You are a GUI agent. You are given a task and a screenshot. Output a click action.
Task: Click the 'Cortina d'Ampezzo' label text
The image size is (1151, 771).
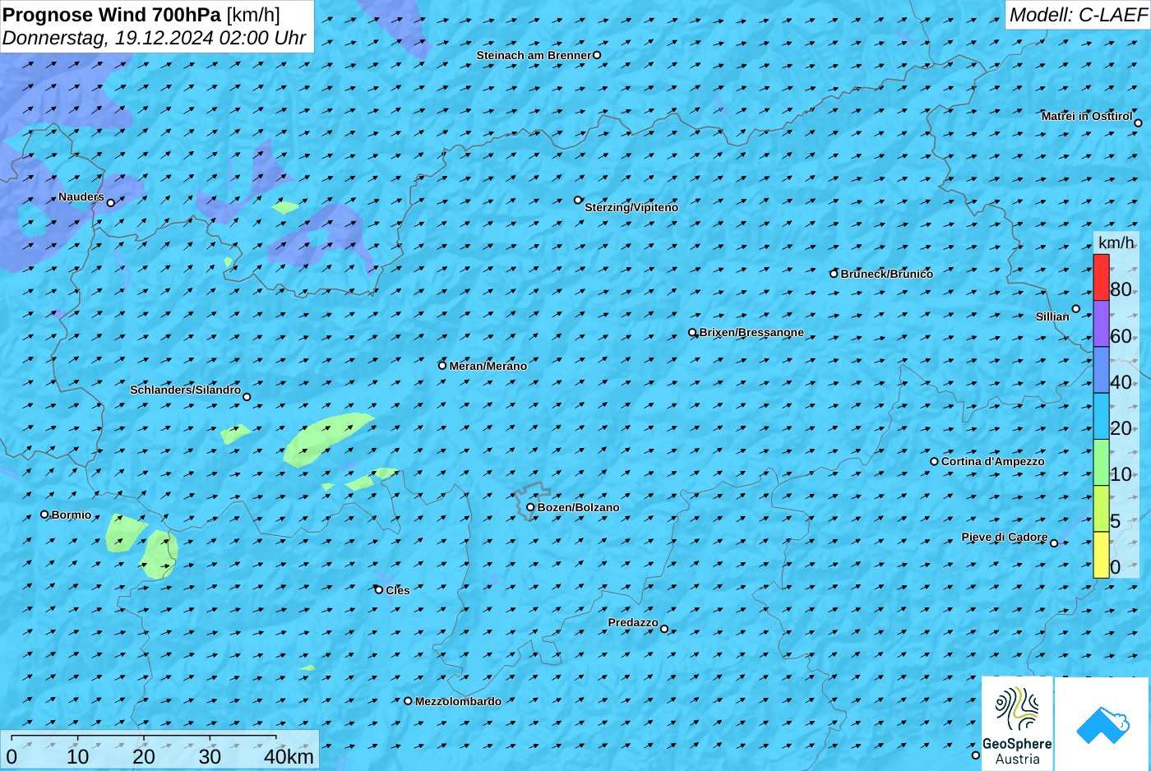click(993, 461)
